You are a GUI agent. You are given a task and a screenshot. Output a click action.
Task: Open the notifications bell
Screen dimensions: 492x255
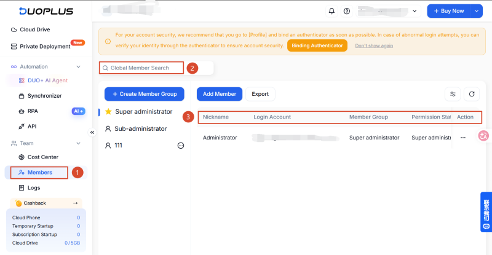click(331, 11)
